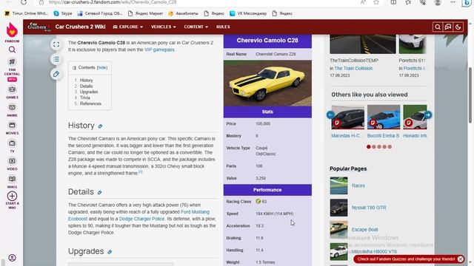Open the Яндекс Маркет bookmark

[x=145, y=13]
